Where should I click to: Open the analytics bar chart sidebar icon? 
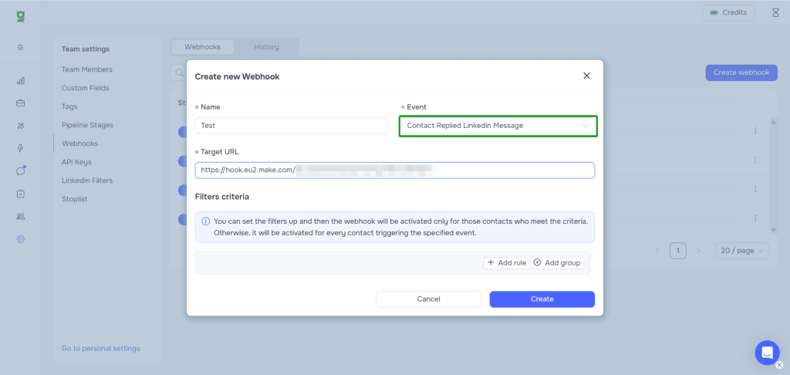21,80
